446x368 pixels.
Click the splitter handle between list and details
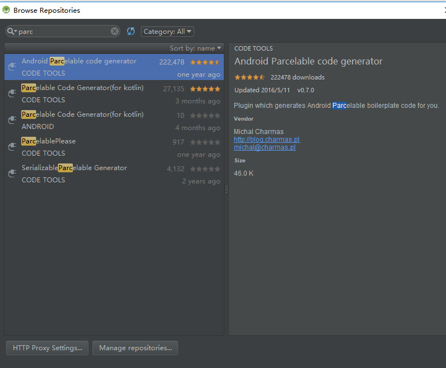[227, 189]
